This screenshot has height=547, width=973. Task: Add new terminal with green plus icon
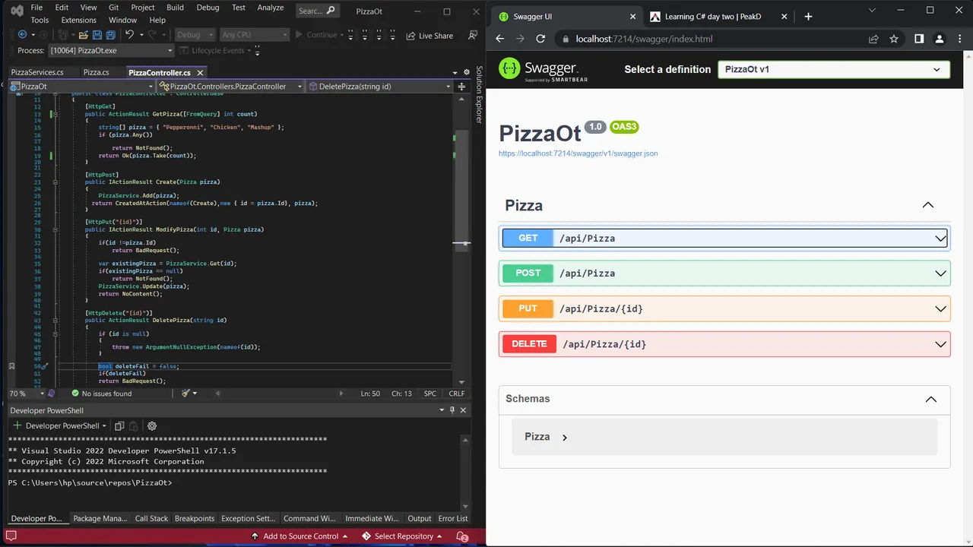point(17,426)
